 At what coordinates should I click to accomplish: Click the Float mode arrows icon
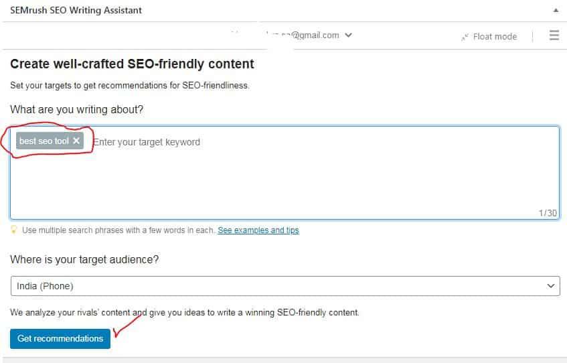coord(465,37)
